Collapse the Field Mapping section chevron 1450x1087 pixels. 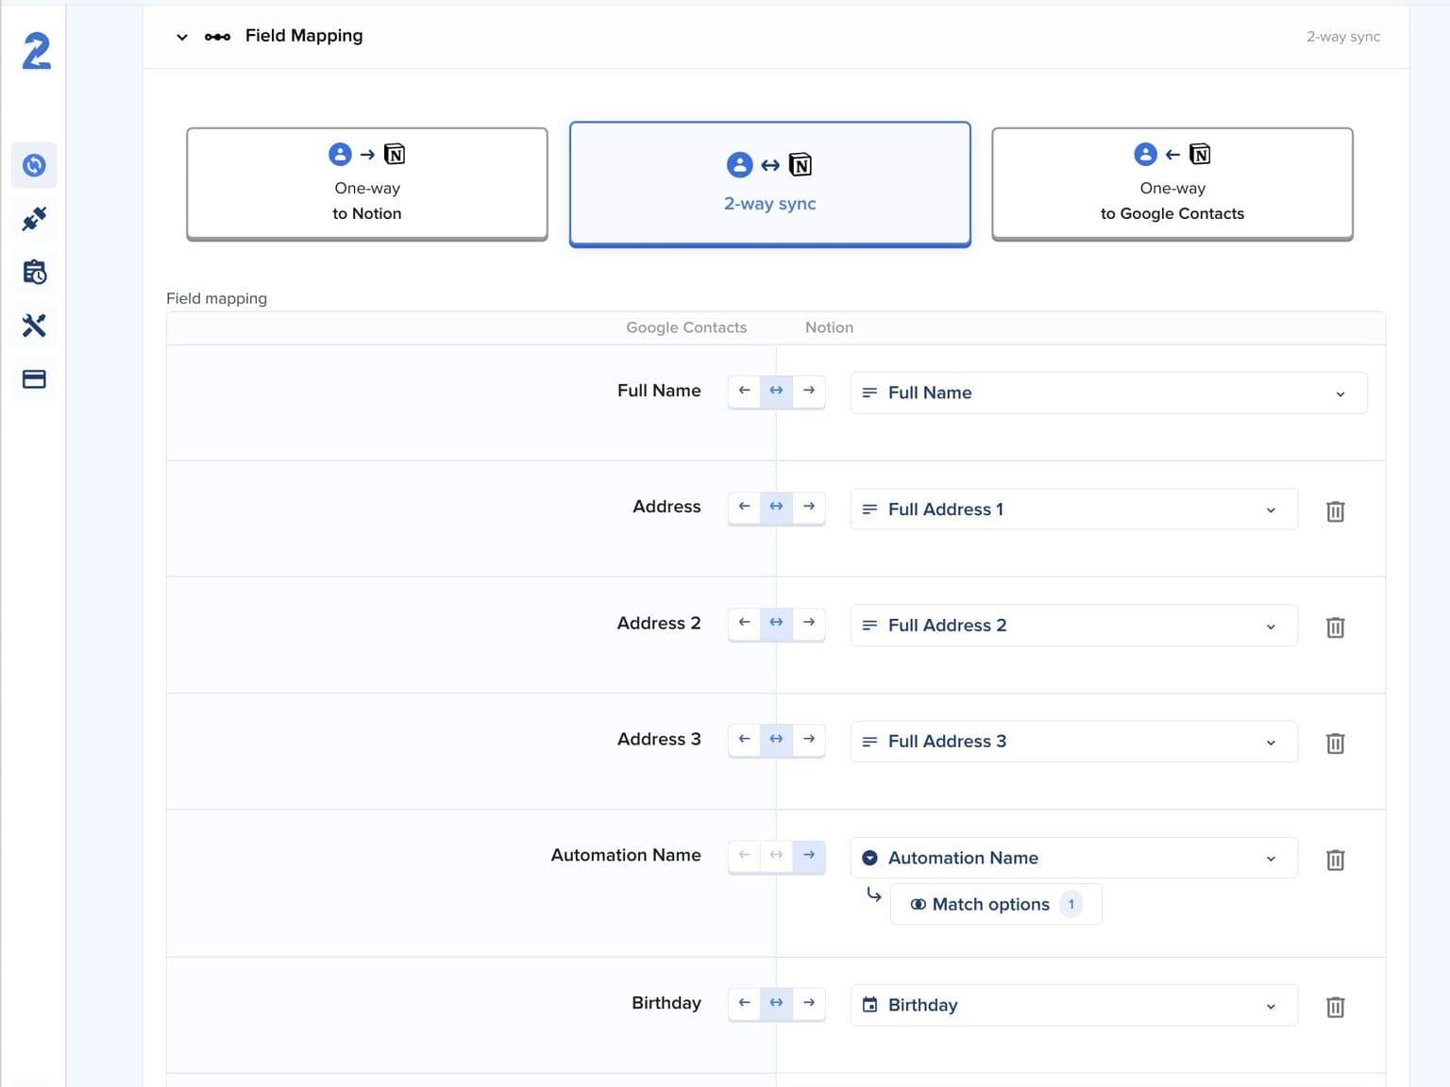click(x=182, y=37)
